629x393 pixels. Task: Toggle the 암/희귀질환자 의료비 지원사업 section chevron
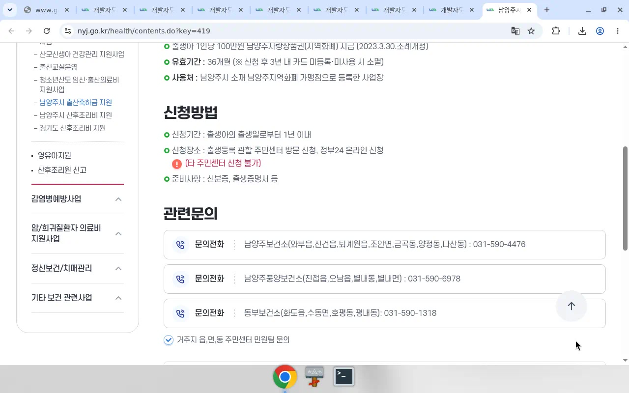[118, 233]
